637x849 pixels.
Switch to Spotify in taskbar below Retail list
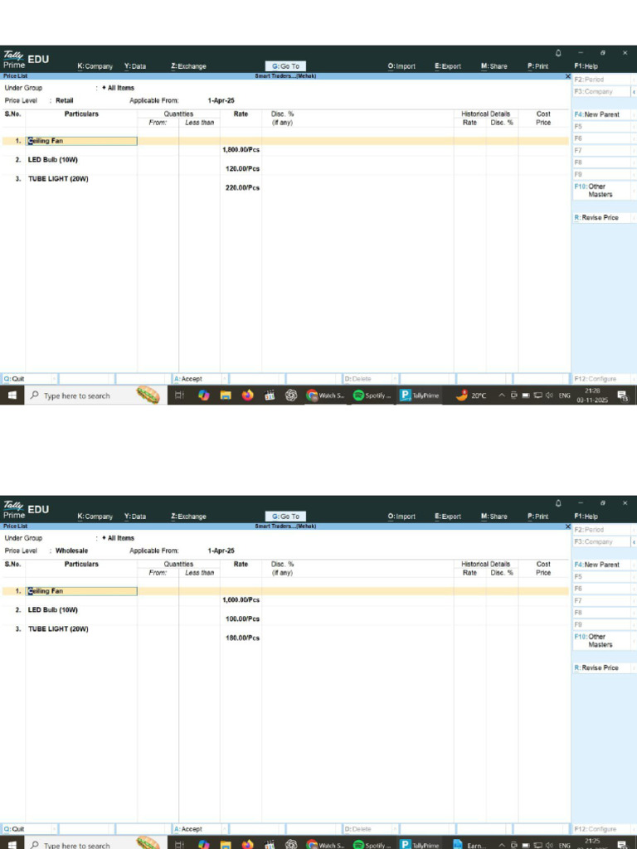pyautogui.click(x=372, y=395)
